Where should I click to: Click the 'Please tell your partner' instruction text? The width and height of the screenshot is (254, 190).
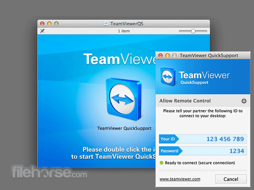point(203,113)
